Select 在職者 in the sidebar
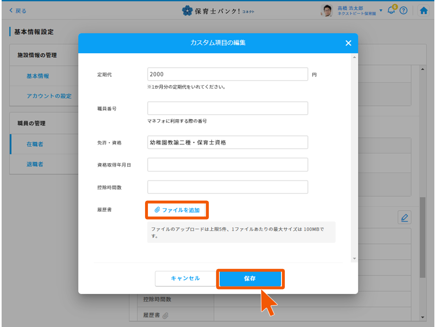This screenshot has height=327, width=436. [35, 144]
